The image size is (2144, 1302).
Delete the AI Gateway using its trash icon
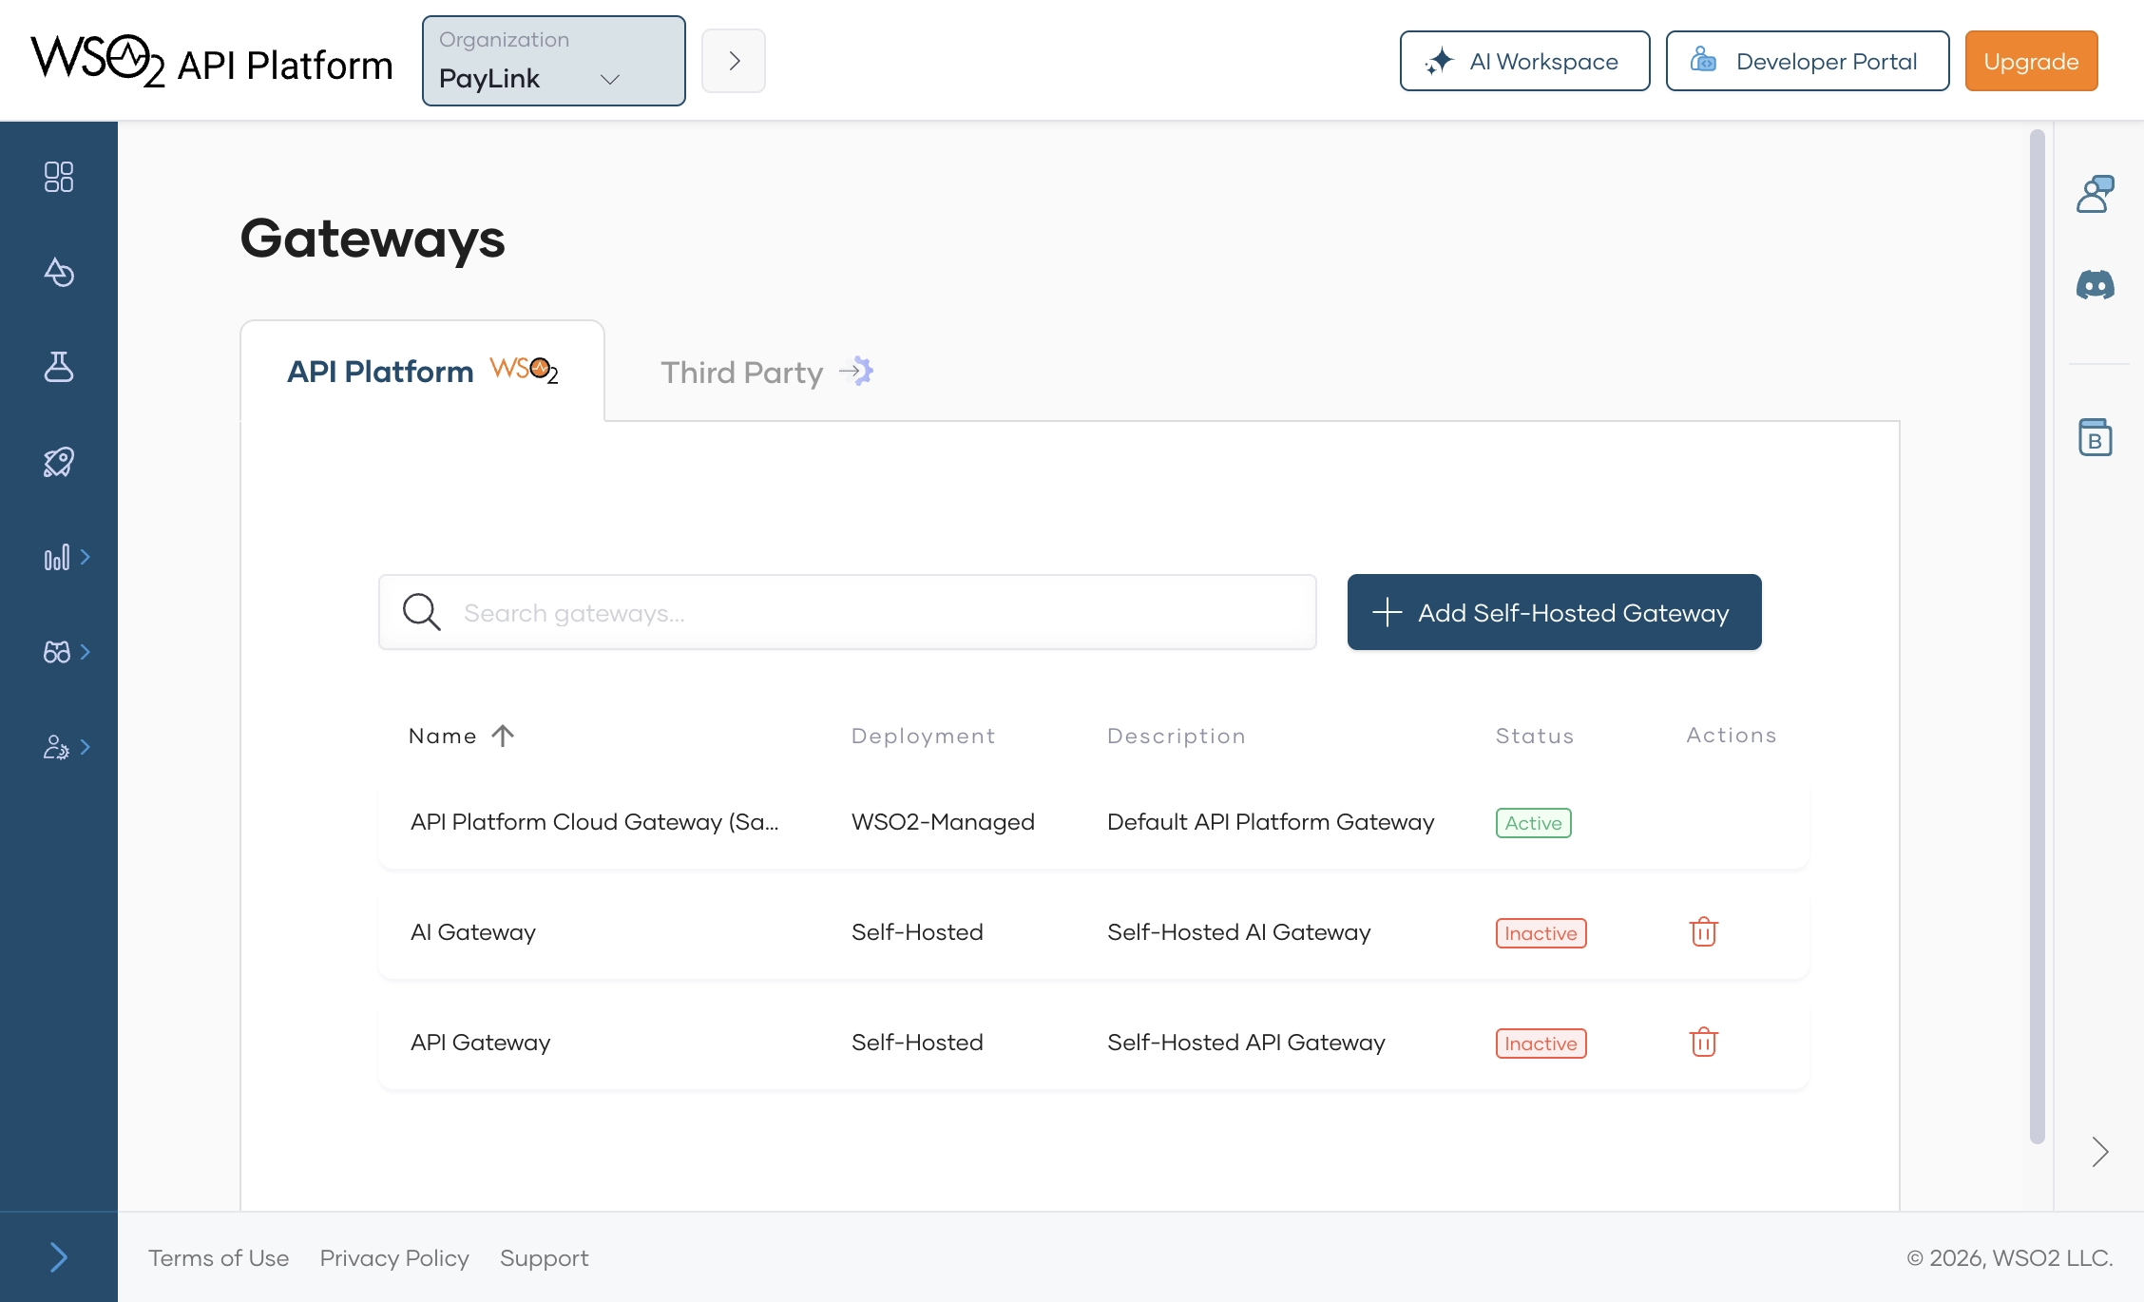click(x=1703, y=932)
